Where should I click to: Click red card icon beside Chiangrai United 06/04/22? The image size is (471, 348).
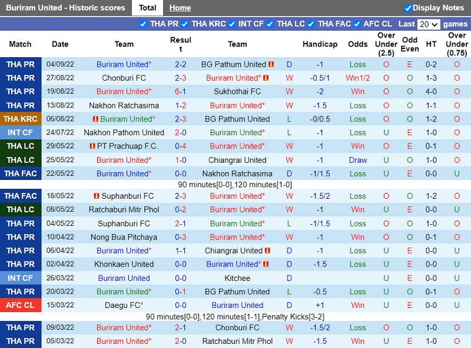pos(268,251)
